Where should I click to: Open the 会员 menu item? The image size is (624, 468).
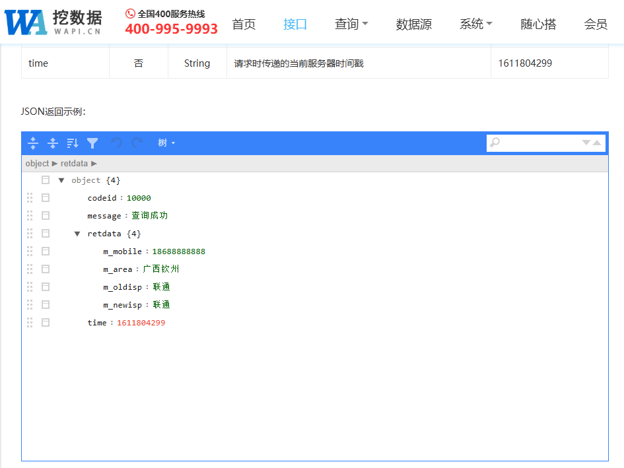pyautogui.click(x=596, y=24)
